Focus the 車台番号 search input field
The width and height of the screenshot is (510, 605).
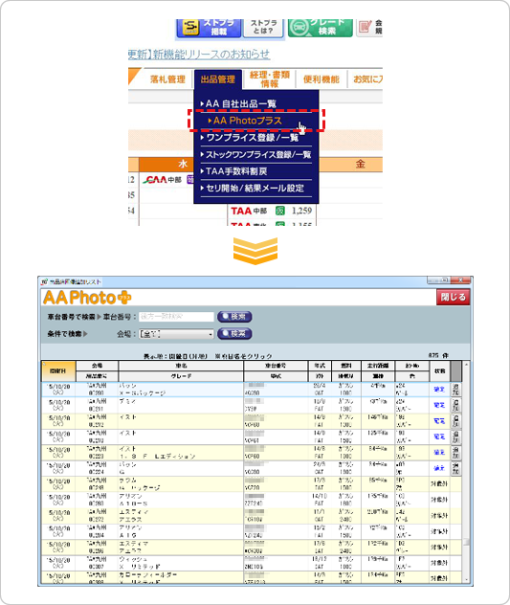point(176,317)
